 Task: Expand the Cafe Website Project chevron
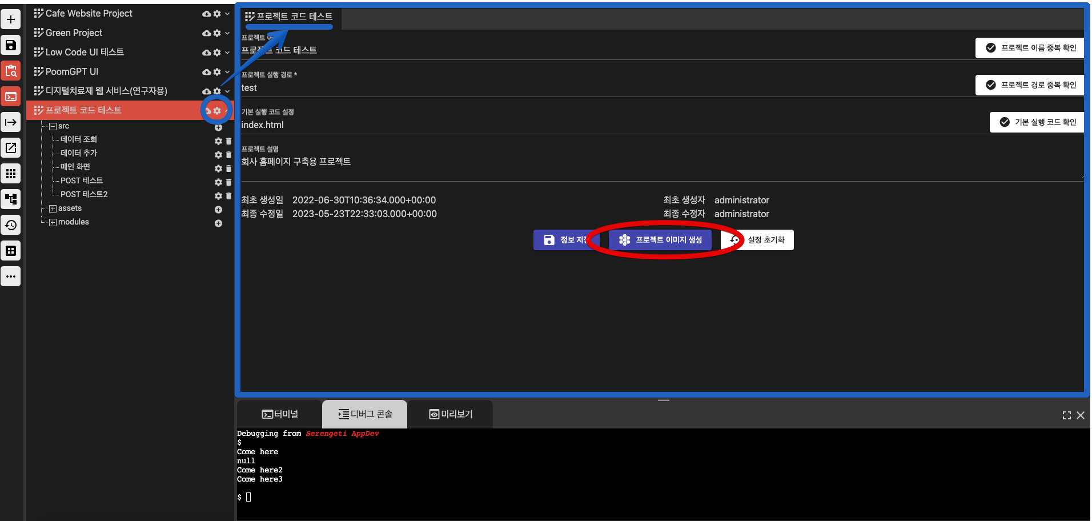[x=227, y=14]
